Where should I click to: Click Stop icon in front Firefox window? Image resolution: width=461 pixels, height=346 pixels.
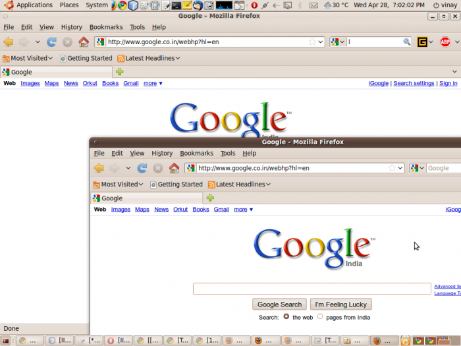coord(158,168)
